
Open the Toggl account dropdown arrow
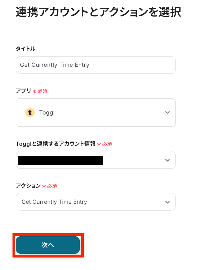[167, 160]
